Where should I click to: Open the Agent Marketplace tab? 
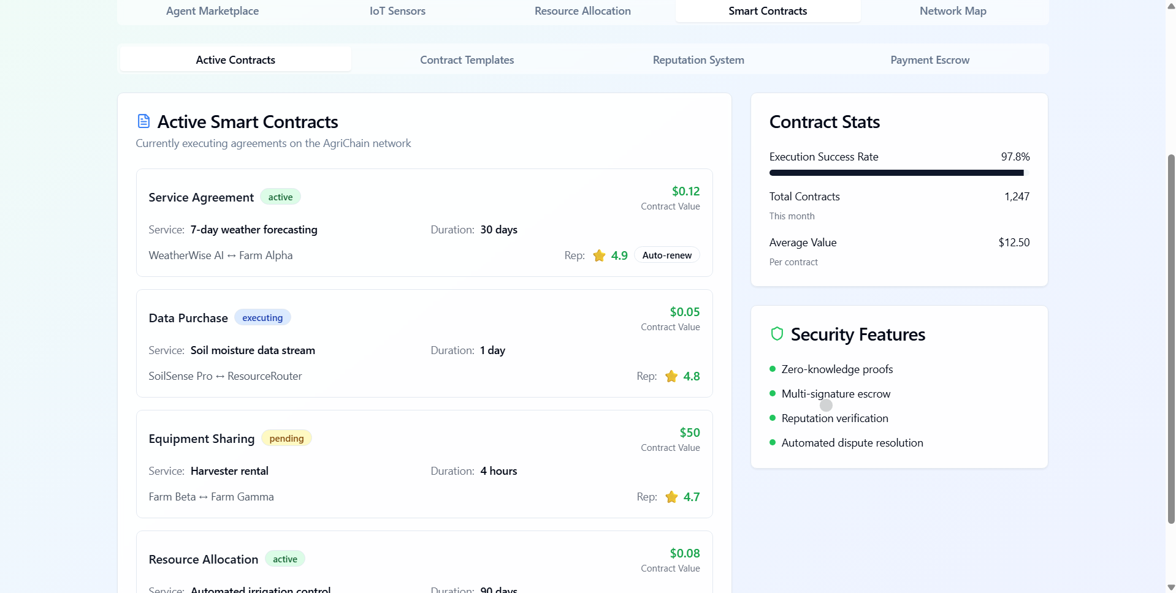[x=212, y=11]
